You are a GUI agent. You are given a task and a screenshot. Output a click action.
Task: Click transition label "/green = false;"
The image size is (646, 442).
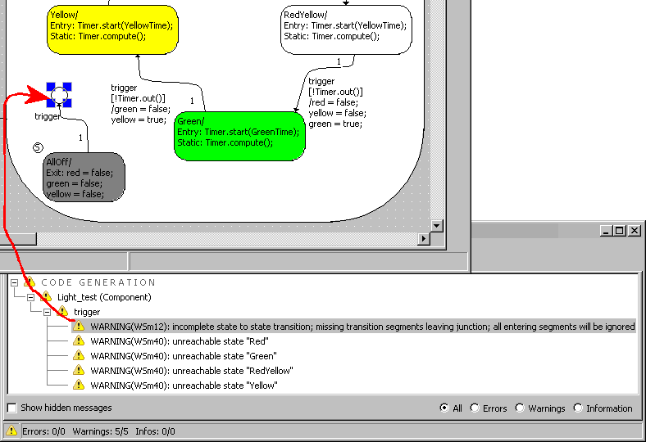click(x=140, y=109)
